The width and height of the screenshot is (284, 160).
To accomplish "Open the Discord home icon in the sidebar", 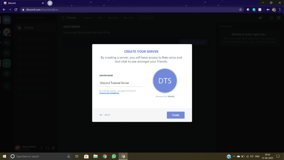I will coord(7,20).
